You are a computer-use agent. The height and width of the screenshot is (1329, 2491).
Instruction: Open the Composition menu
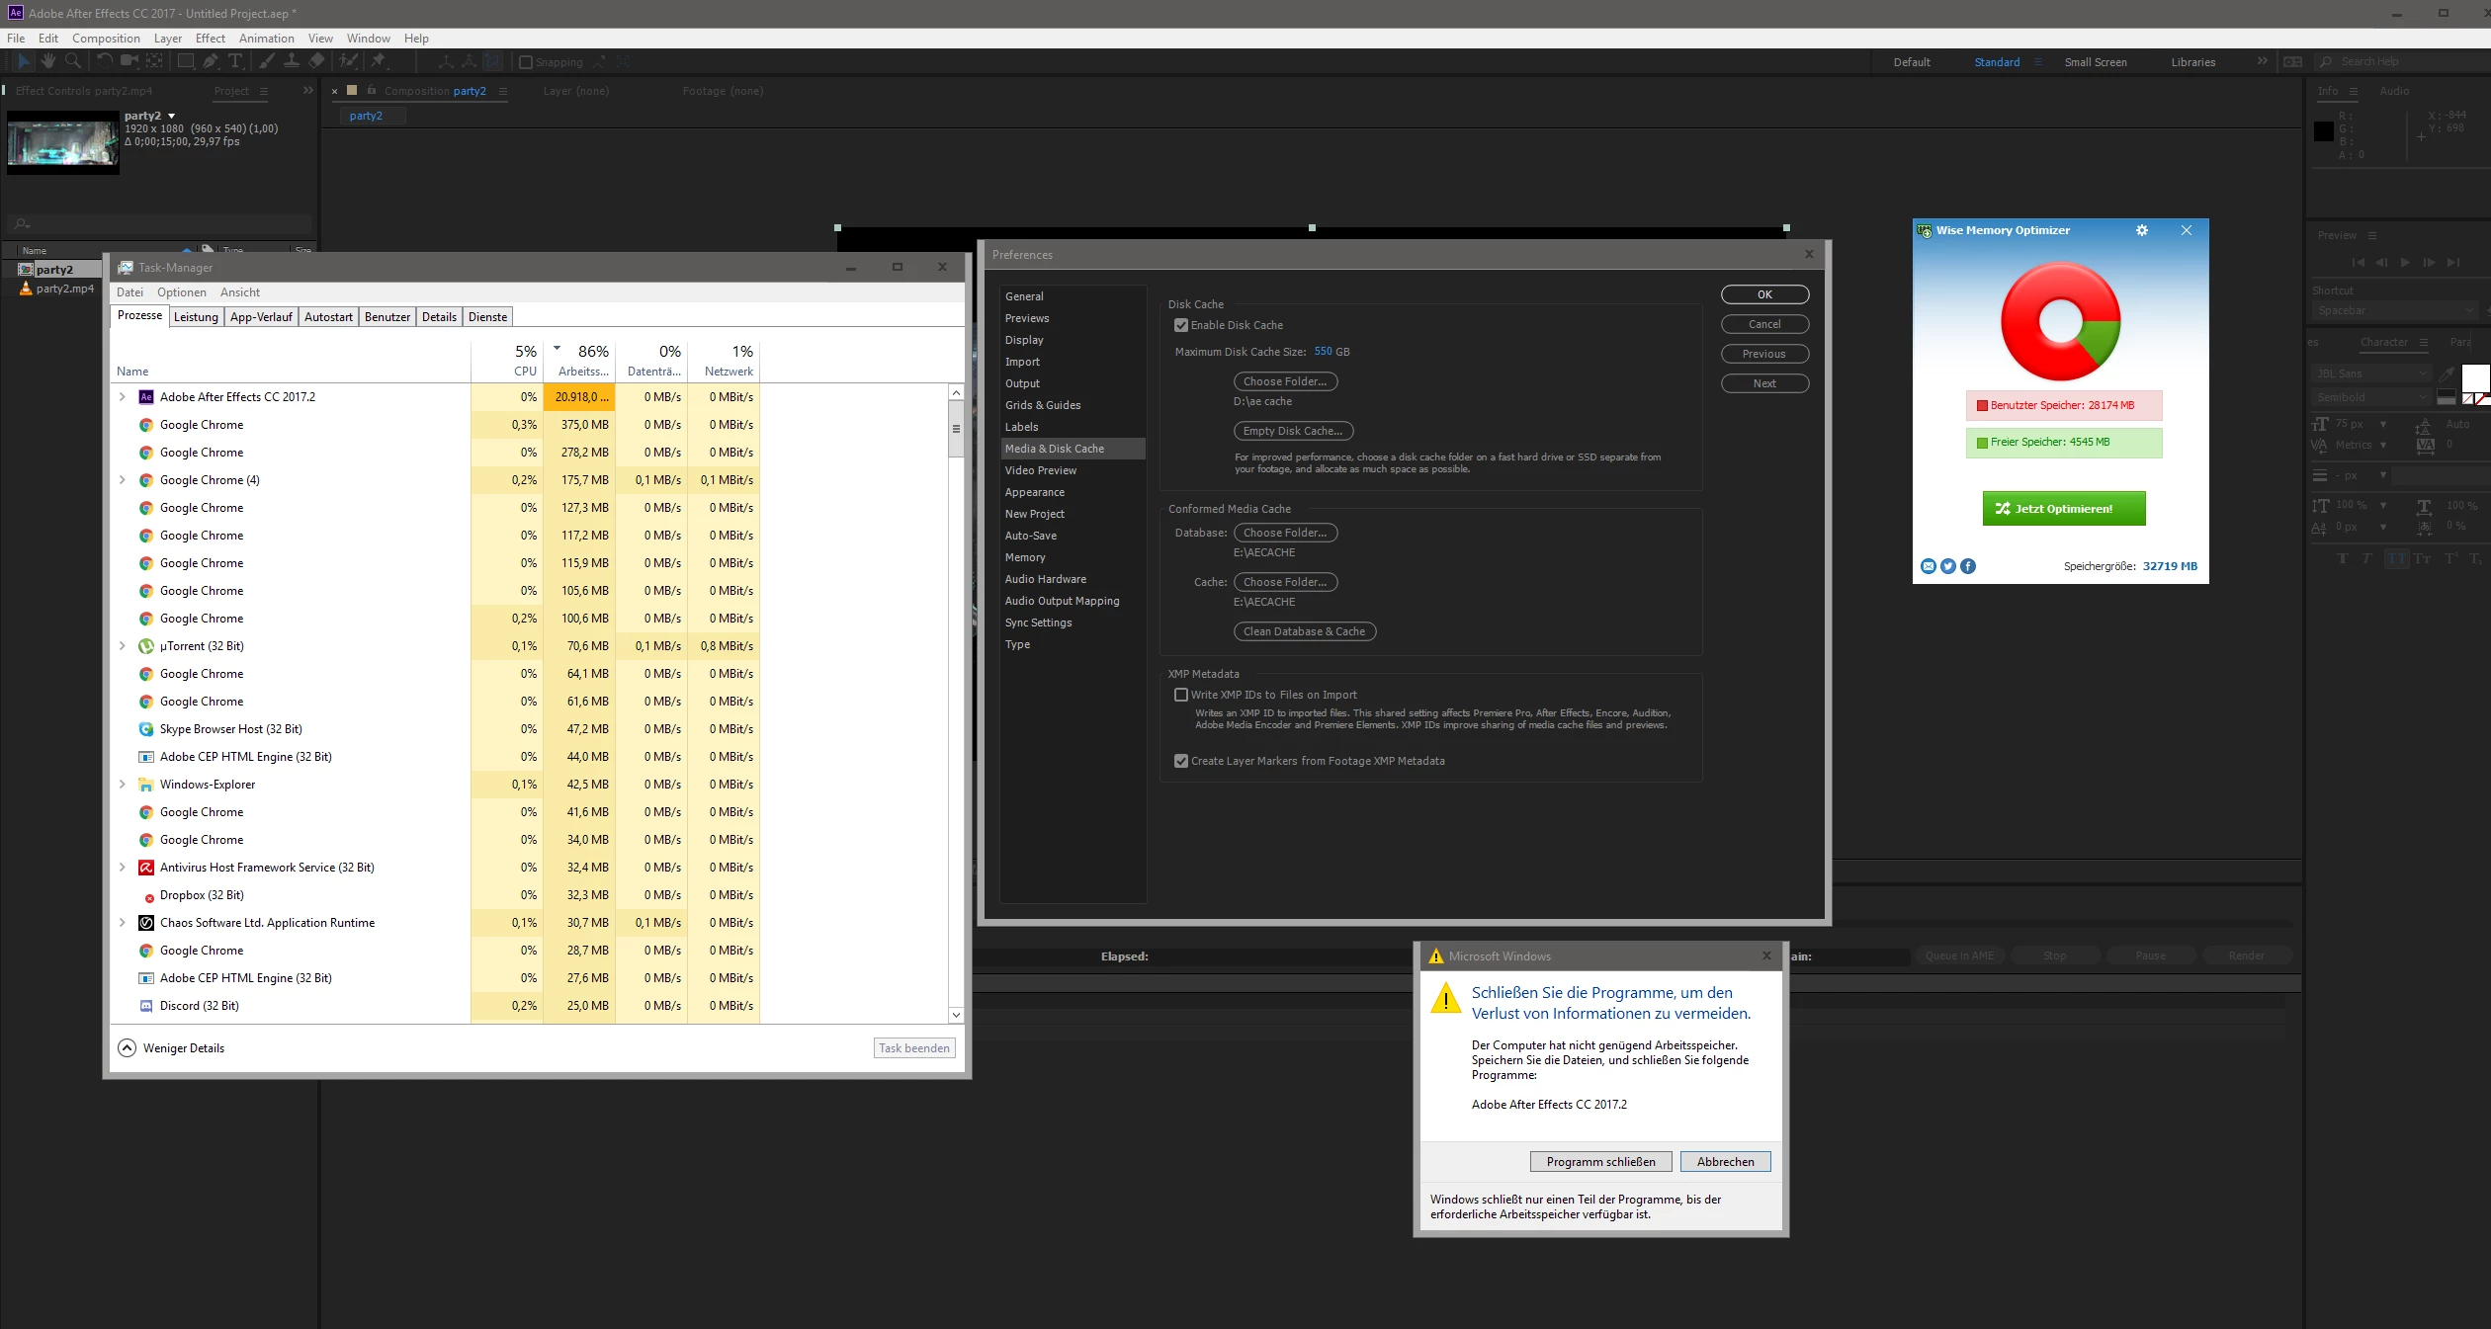106,39
